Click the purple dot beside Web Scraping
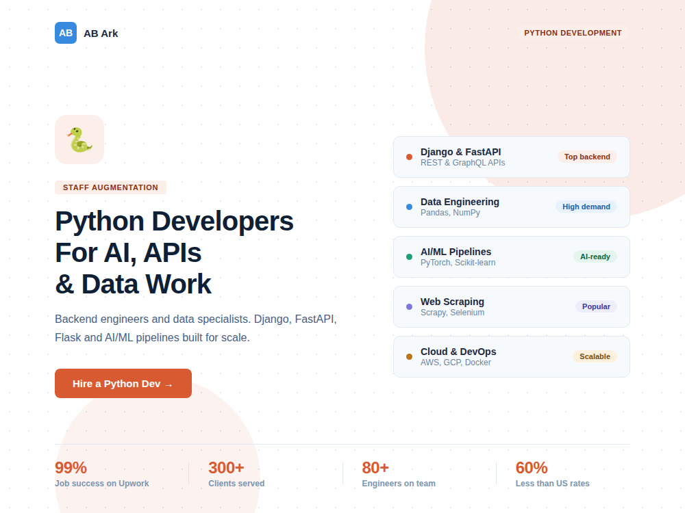Viewport: 685px width, 513px height. click(x=409, y=306)
